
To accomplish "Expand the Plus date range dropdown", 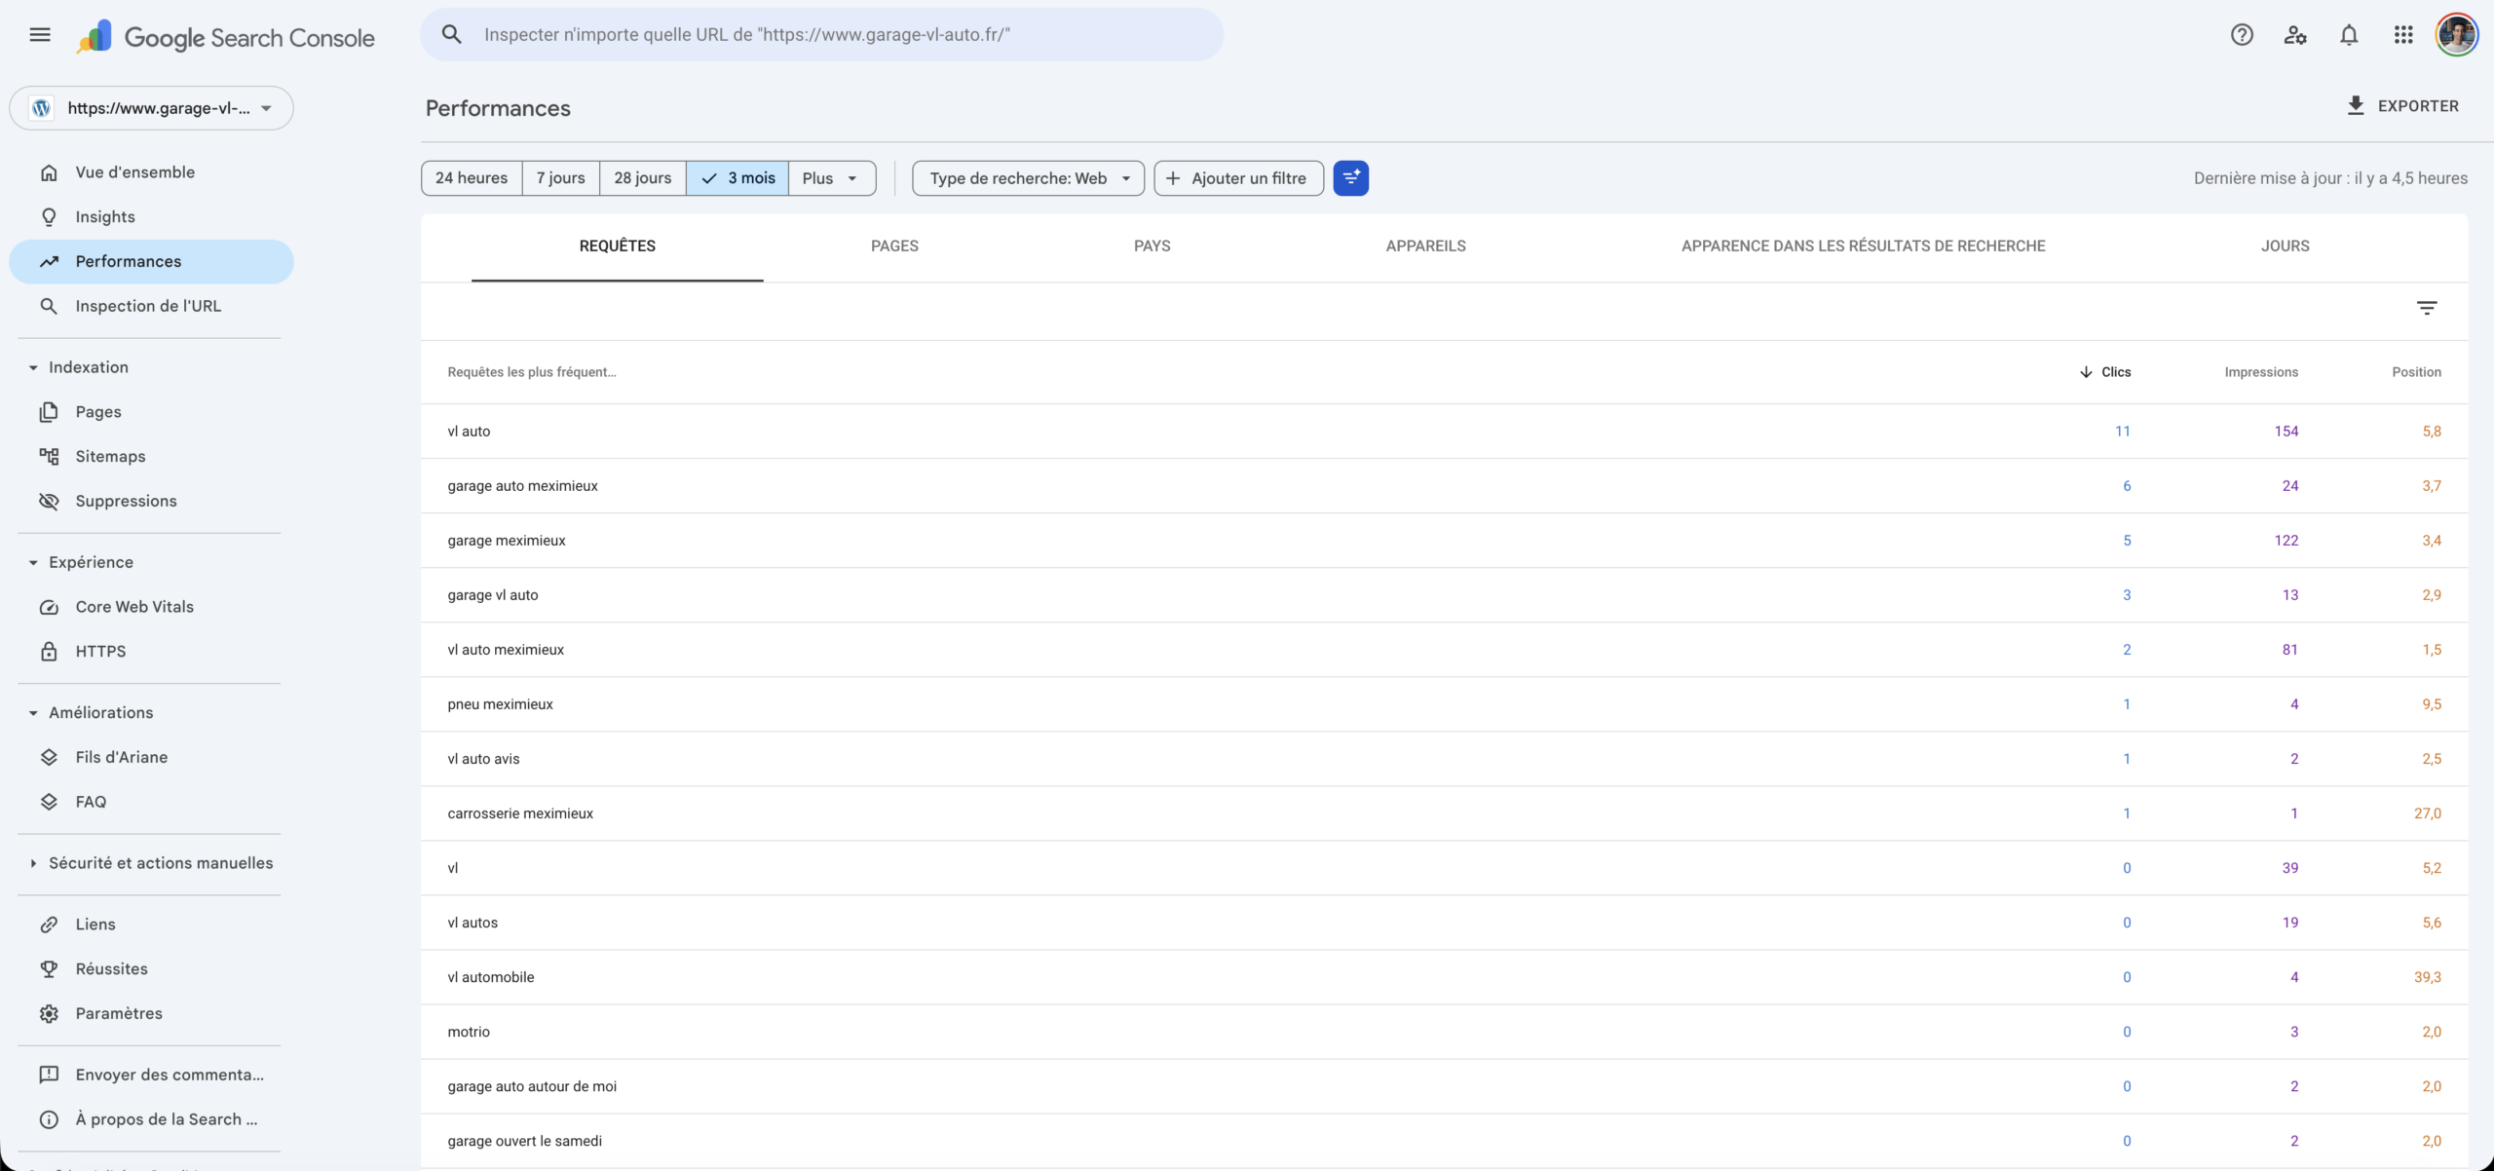I will pyautogui.click(x=830, y=178).
